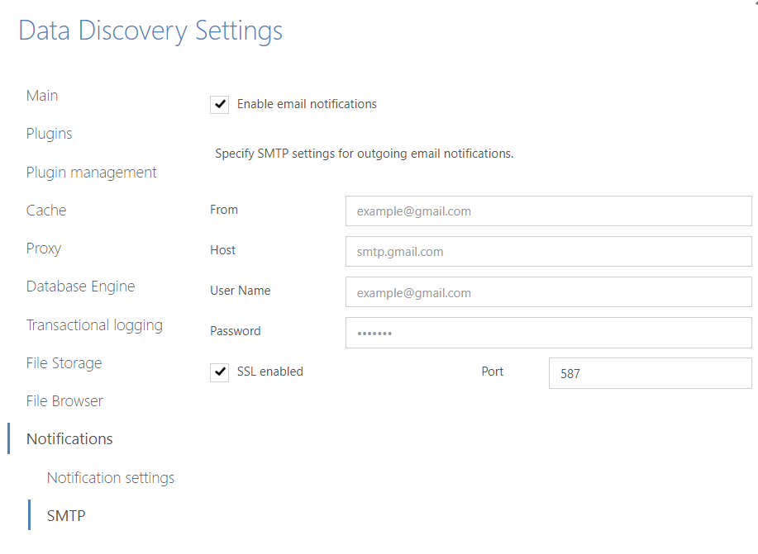Screen dimensions: 758x554
Task: Select File Storage settings
Action: point(64,363)
